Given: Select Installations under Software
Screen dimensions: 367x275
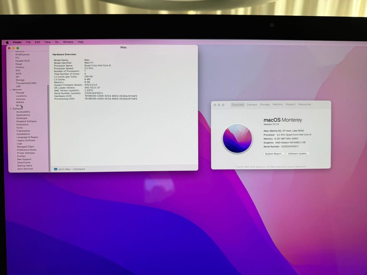Looking at the screenshot, I should point(23,134).
